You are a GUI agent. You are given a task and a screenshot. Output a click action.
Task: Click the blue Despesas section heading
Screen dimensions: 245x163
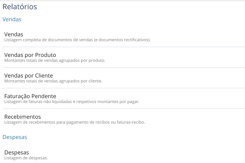point(15,137)
